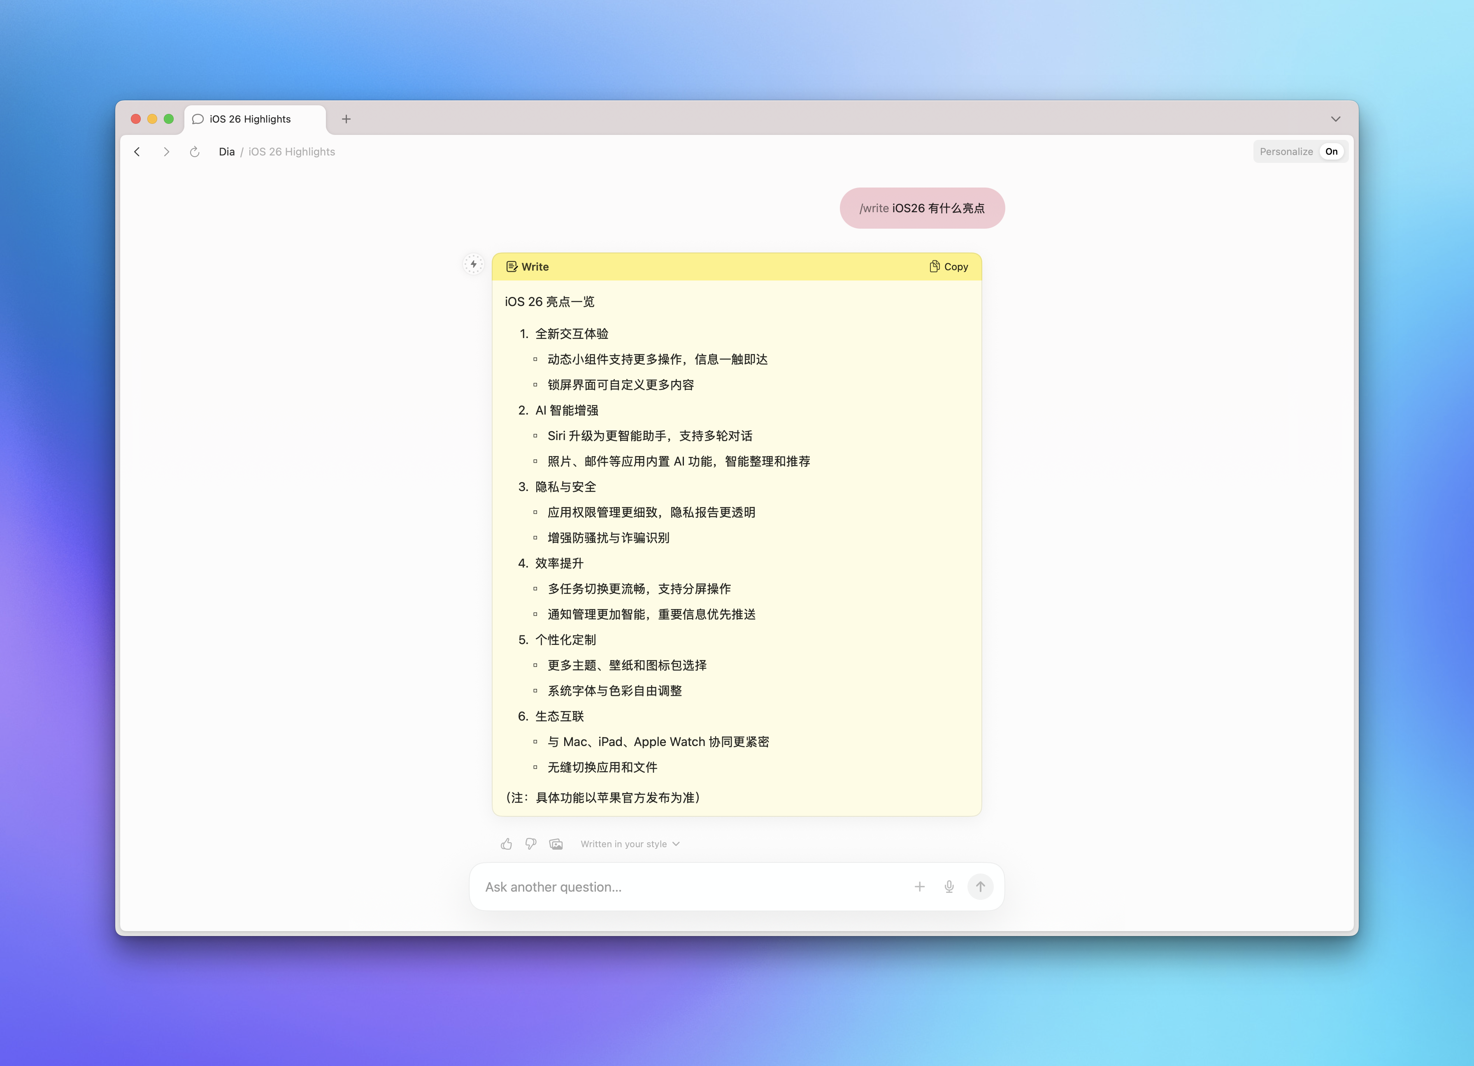1474x1066 pixels.
Task: Add attachment with the plus in input
Action: [920, 887]
